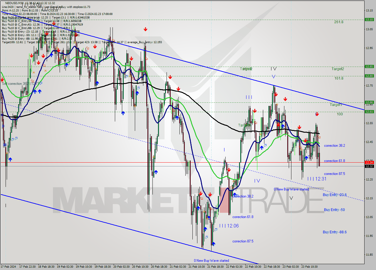Click the '20 Feb 18:30' time label
Viewport: 376px width, 270px height.
(x=159, y=267)
